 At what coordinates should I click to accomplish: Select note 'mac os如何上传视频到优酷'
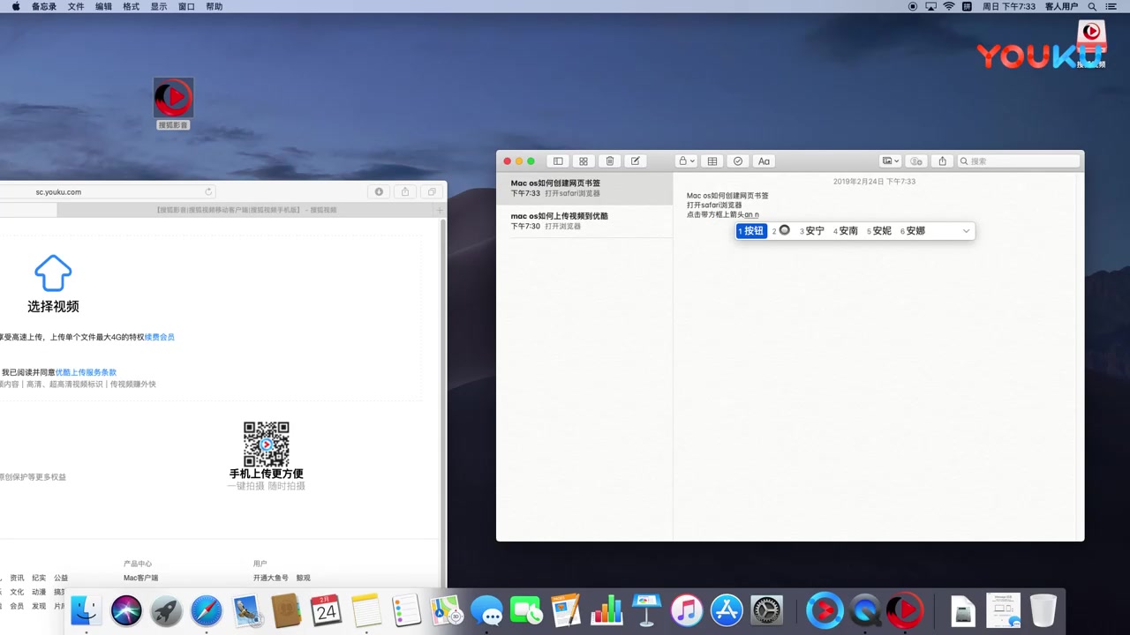(584, 220)
